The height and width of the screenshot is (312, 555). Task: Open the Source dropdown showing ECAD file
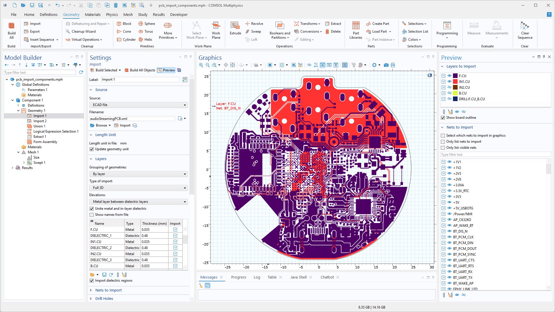pos(138,105)
